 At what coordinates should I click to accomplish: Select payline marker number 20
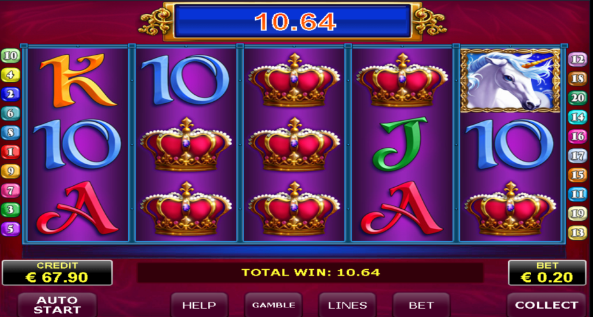click(x=578, y=98)
